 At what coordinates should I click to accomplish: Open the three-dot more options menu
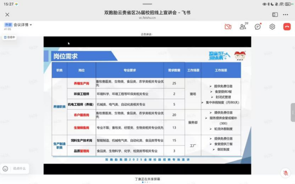288,15
